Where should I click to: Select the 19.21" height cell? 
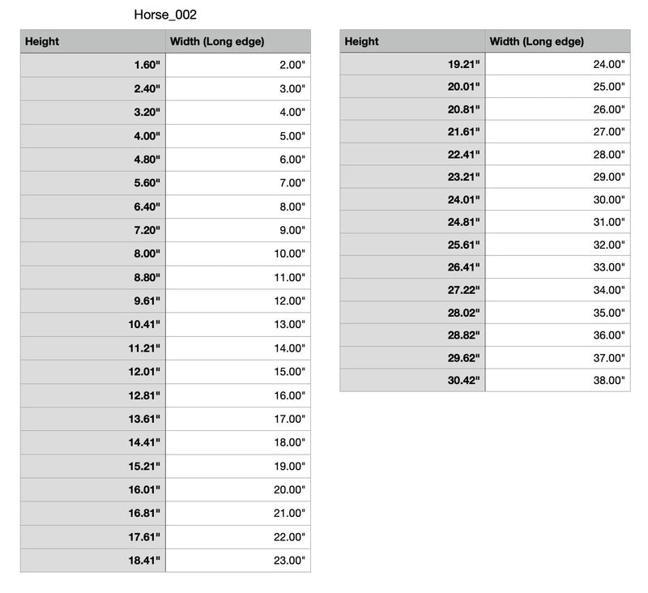pos(412,64)
